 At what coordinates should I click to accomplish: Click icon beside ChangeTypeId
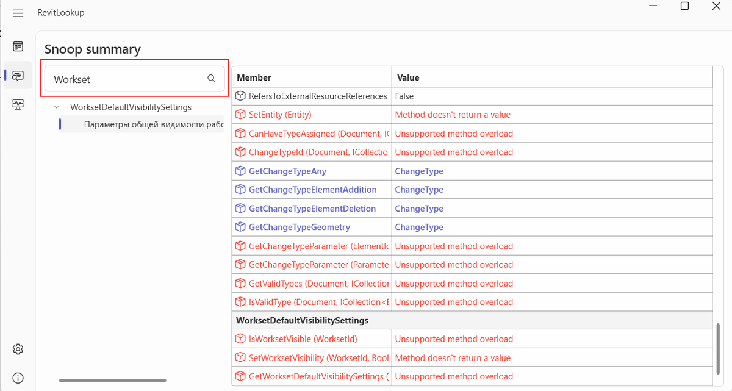pos(240,152)
